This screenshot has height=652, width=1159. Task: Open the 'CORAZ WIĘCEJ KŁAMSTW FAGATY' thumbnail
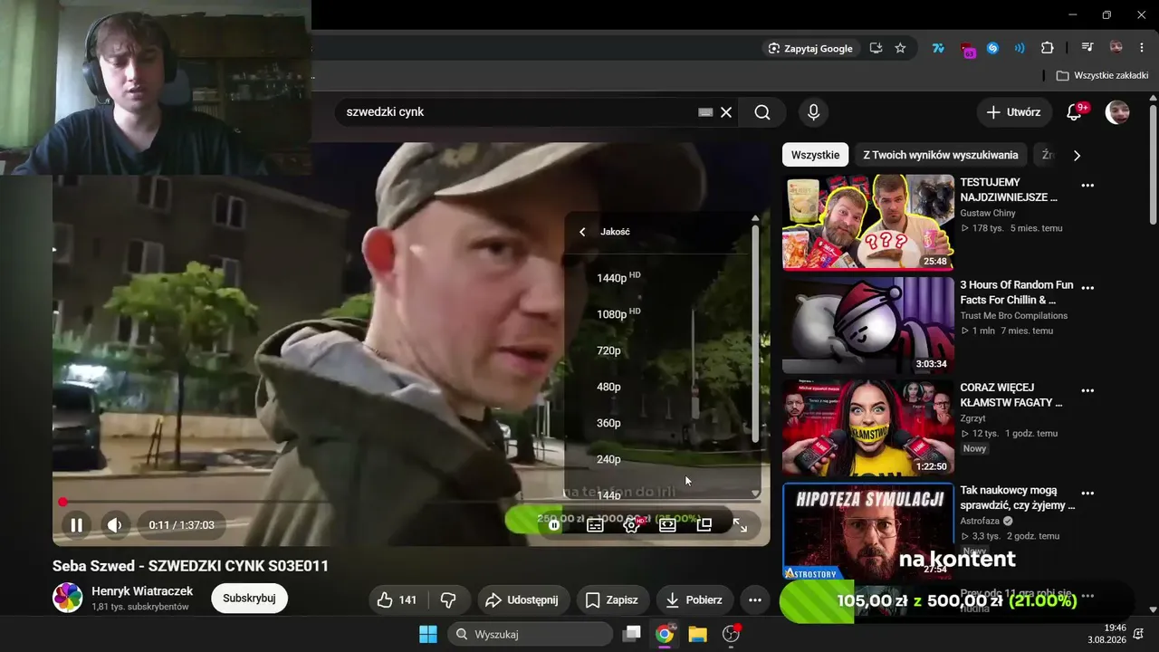point(868,427)
